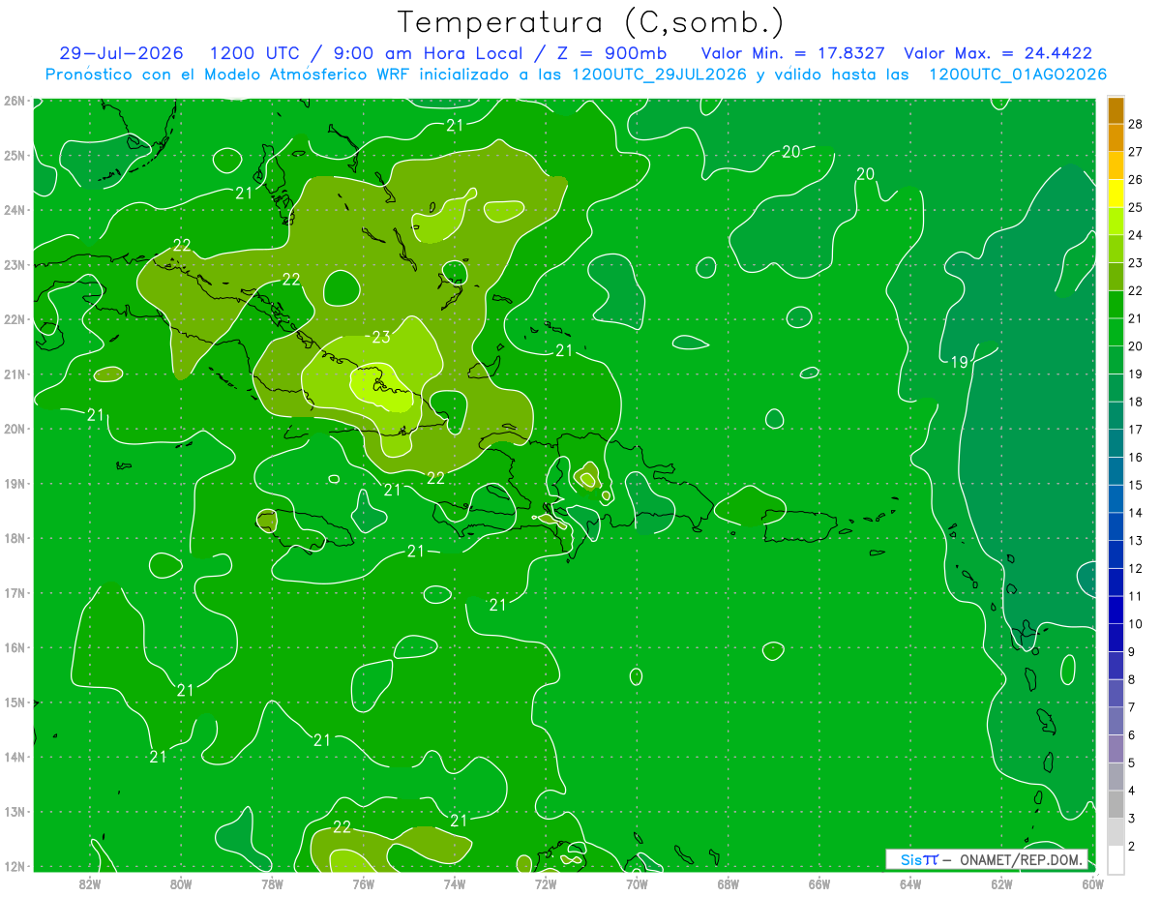
Task: Click the "Valor Min. = 17.8327" value
Action: (794, 53)
